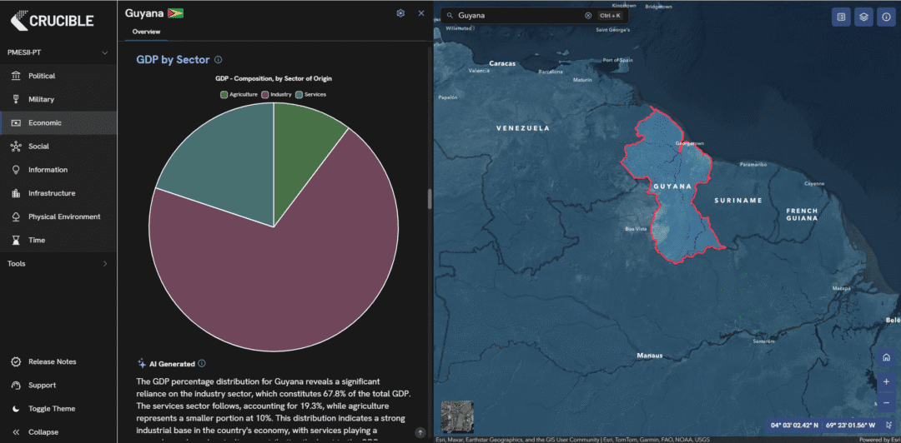901x443 pixels.
Task: Open settings gear in Guyana panel
Action: click(400, 13)
